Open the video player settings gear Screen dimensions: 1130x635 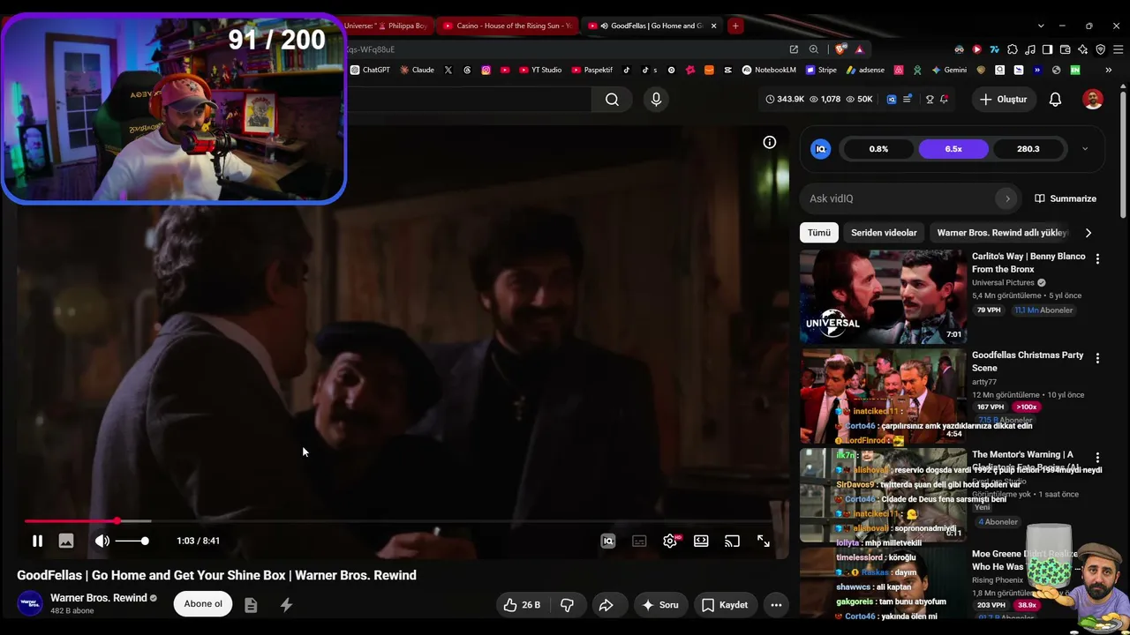click(x=670, y=541)
